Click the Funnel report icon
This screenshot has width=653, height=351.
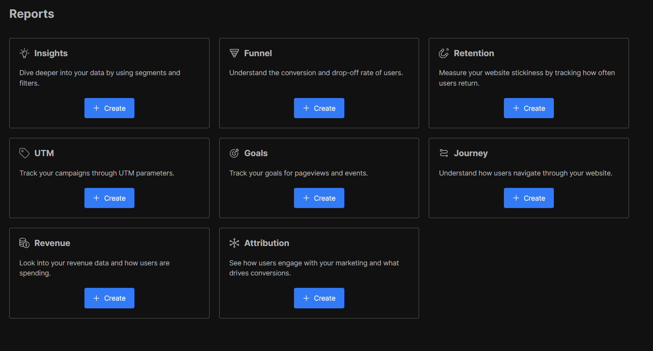234,53
